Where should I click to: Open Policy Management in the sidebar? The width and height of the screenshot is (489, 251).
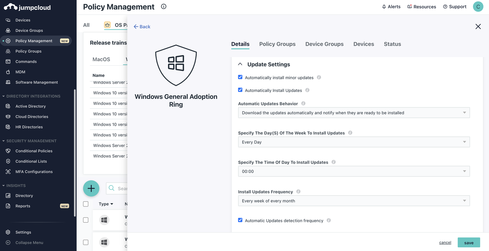click(36, 41)
